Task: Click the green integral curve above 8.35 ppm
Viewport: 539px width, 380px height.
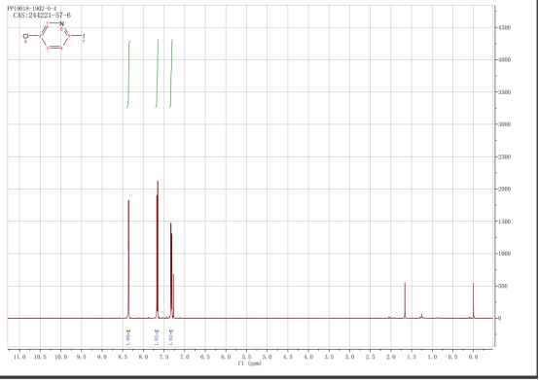Action: (128, 74)
